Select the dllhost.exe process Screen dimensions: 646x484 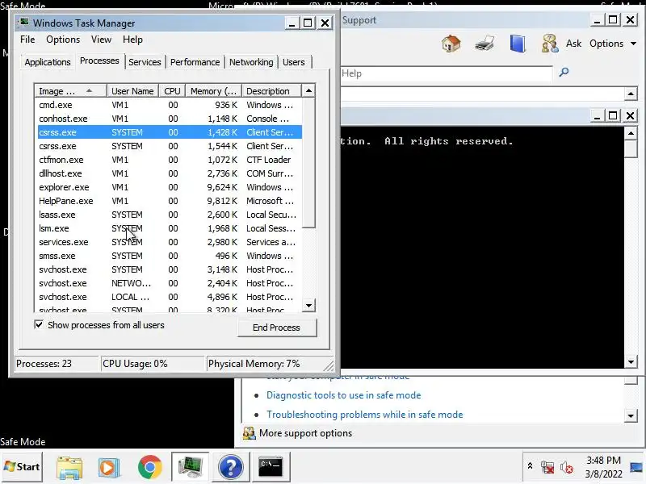pos(168,173)
